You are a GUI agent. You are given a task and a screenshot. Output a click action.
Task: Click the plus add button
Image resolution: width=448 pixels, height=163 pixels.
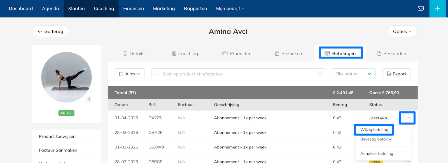[x=437, y=8]
